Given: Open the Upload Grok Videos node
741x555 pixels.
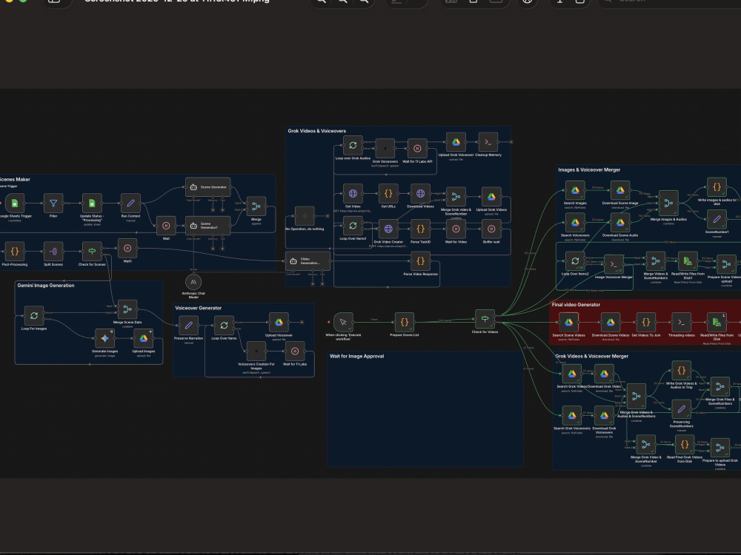Looking at the screenshot, I should coord(491,197).
